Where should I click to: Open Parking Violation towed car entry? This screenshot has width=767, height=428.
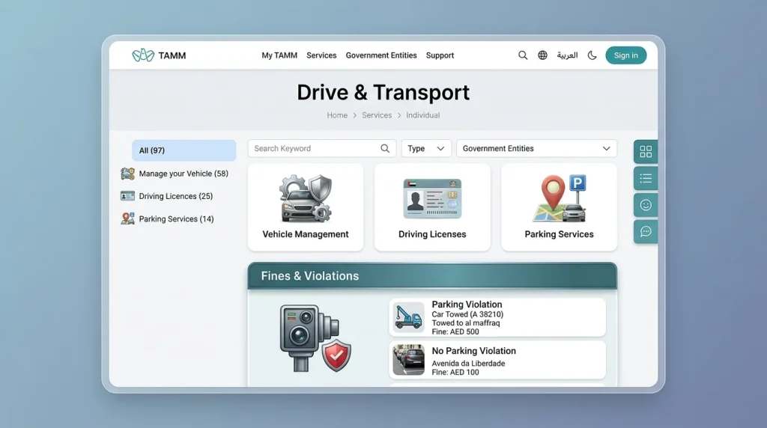[x=497, y=317]
